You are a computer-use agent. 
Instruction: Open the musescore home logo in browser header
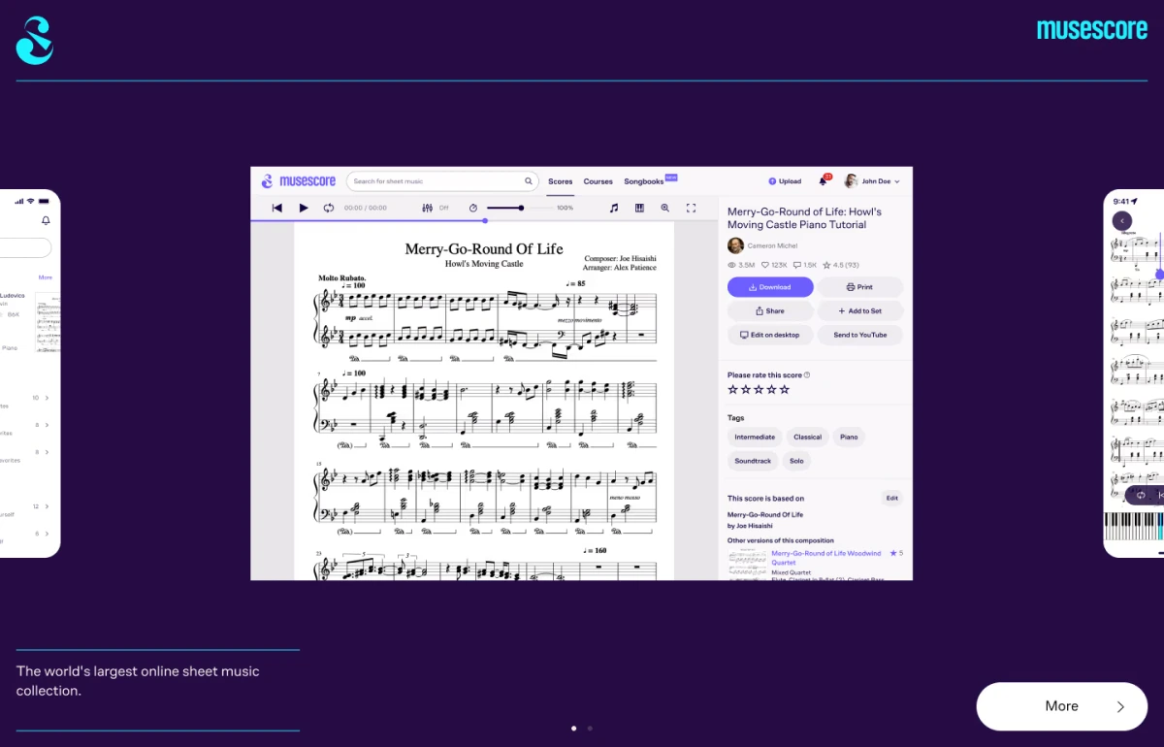click(x=298, y=181)
